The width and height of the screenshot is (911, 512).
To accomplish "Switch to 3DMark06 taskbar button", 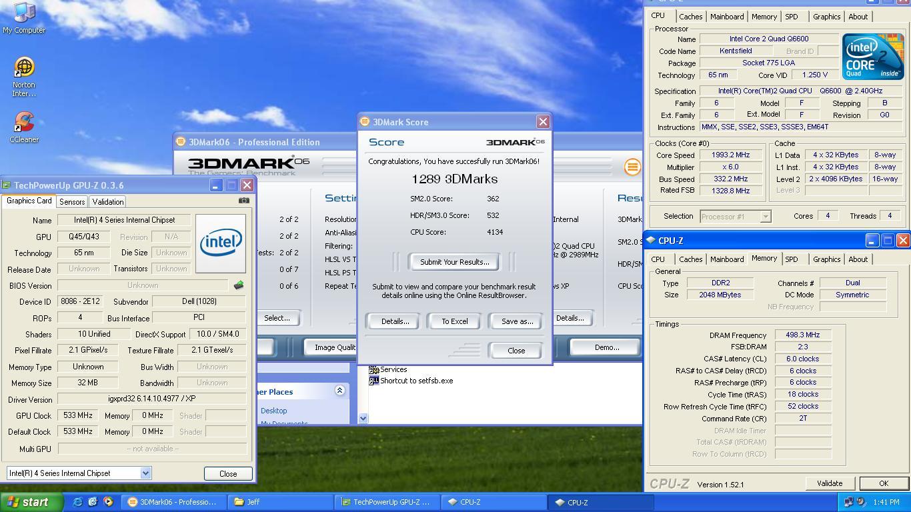I will tap(173, 502).
